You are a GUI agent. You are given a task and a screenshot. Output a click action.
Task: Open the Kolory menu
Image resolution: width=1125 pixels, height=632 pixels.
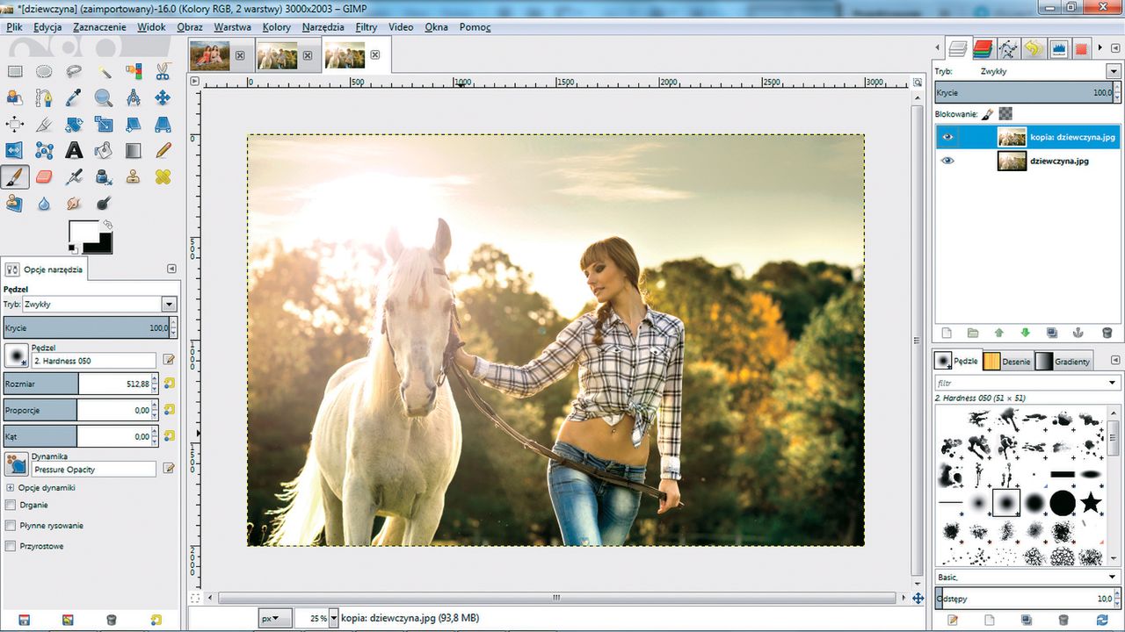[276, 27]
